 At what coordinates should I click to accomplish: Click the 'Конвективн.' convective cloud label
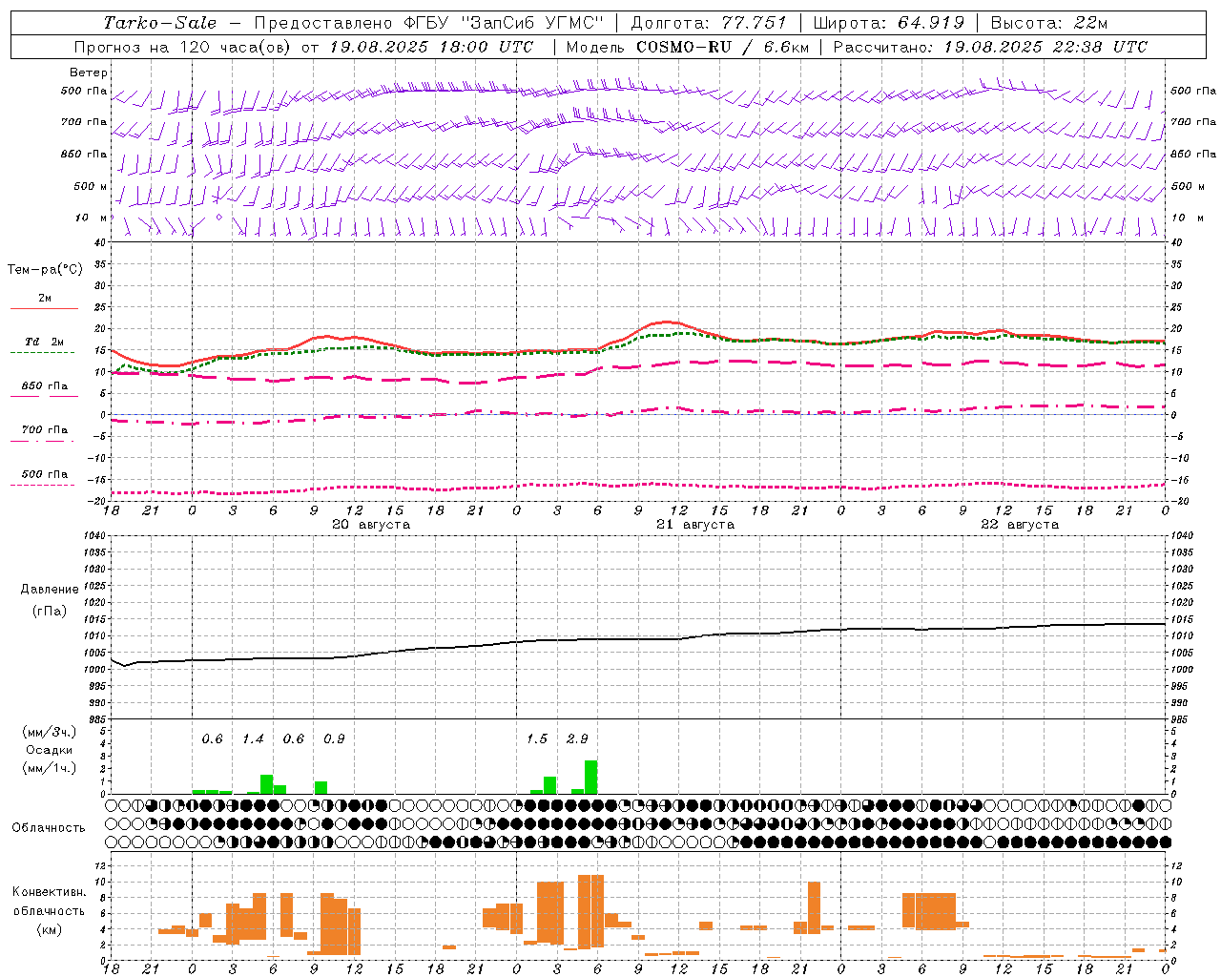[x=50, y=892]
